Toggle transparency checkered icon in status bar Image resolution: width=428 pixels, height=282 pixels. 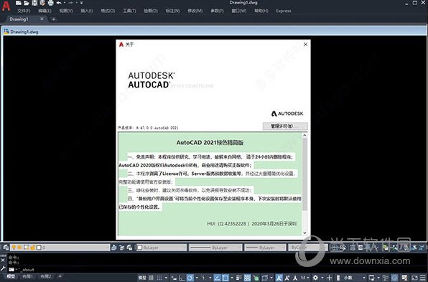[x=247, y=278]
